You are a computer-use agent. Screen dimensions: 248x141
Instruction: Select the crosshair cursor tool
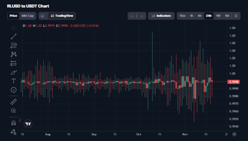tap(14, 28)
